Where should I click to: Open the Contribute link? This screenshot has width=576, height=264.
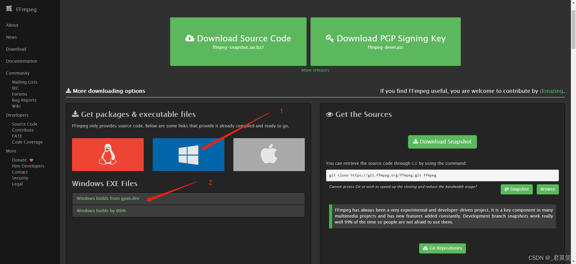23,130
